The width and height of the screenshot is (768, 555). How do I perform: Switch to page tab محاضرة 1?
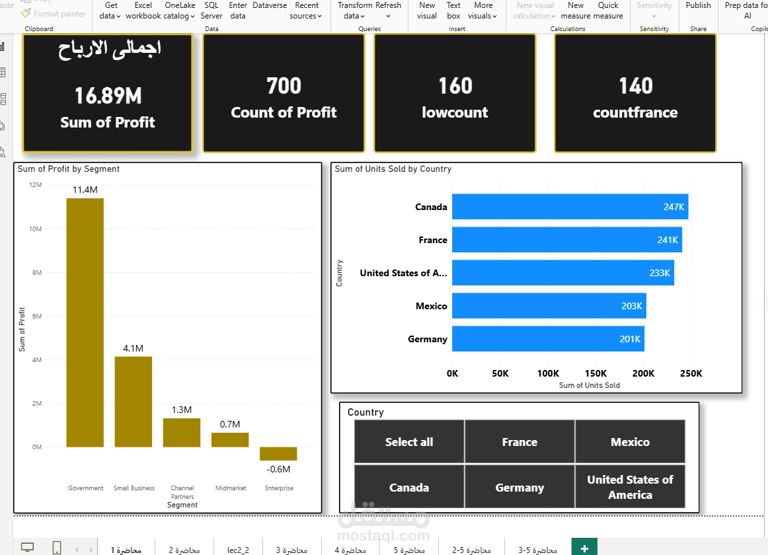click(x=126, y=550)
